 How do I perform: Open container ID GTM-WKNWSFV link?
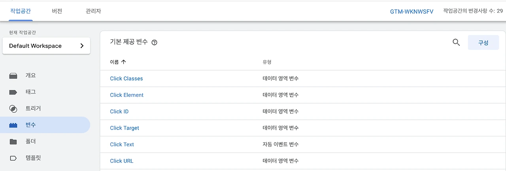click(412, 11)
